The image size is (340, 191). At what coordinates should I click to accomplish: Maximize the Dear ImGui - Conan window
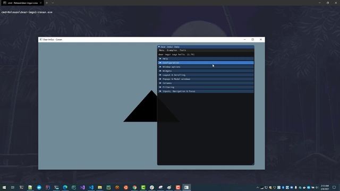[253, 39]
